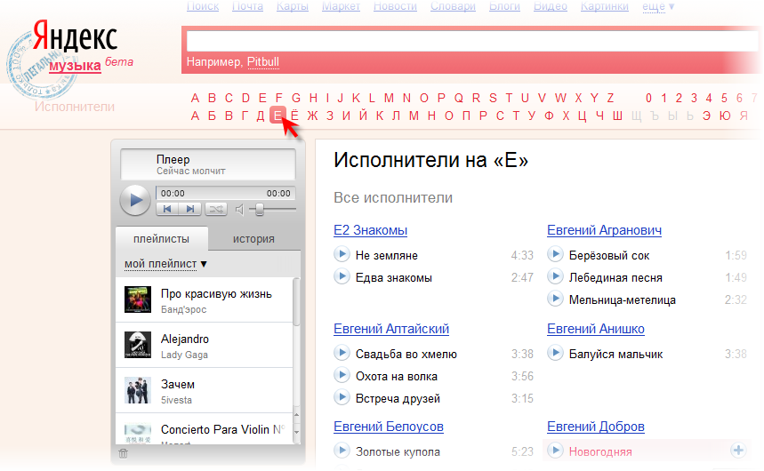Show artists starting with Latin letter Z
764x471 pixels.
click(610, 98)
